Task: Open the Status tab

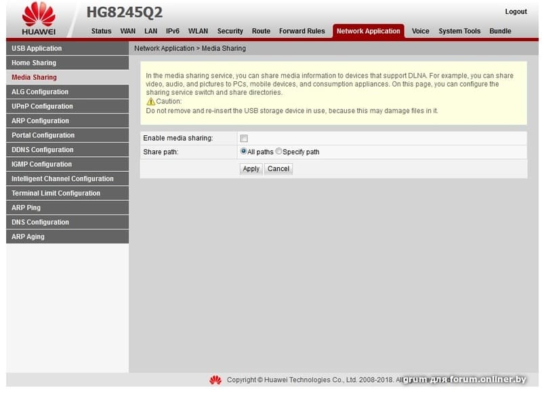Action: (x=101, y=31)
